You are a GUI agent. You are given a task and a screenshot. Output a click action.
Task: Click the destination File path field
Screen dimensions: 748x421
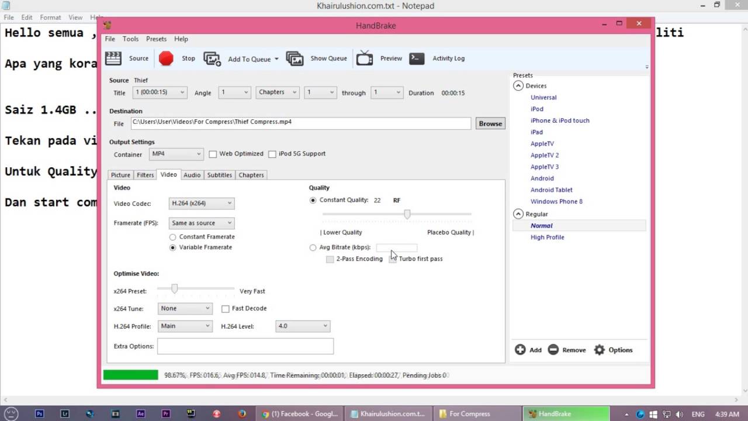(301, 123)
